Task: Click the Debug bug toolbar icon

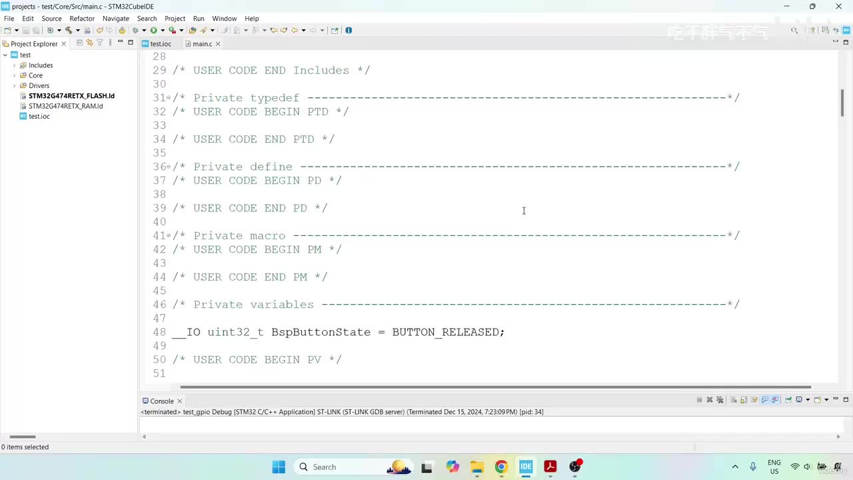Action: 135,30
